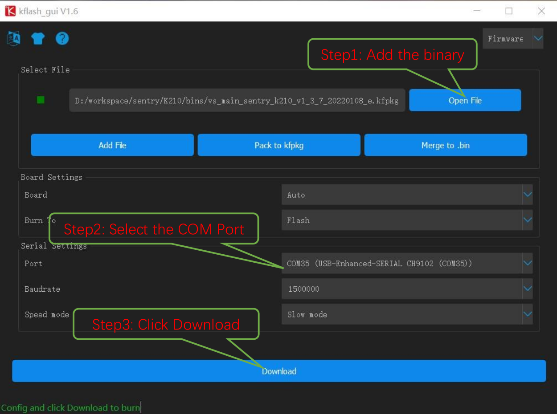
Task: Select the Slow mode combo box
Action: click(407, 314)
